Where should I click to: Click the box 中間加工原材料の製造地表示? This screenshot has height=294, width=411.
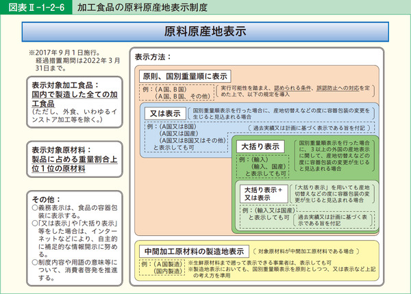[194, 252]
